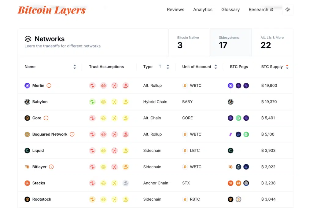Click Bitlayer's middle BTC peg icon
The width and height of the screenshot is (313, 208).
238,167
